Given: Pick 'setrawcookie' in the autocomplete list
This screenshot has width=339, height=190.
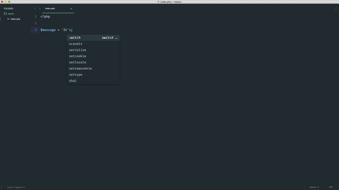Looking at the screenshot, I should 93,69.
